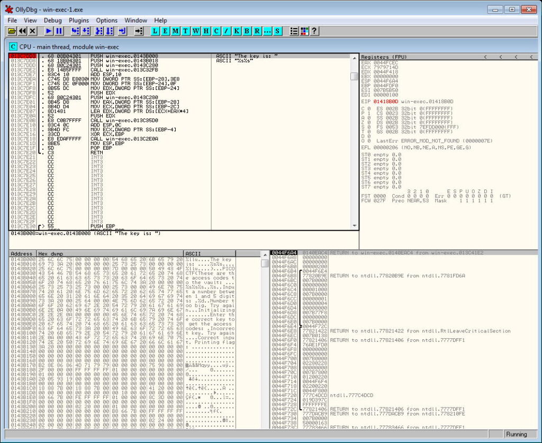Show Breakpoints window with B button
Screen dimensions: 542x443
tap(247, 31)
